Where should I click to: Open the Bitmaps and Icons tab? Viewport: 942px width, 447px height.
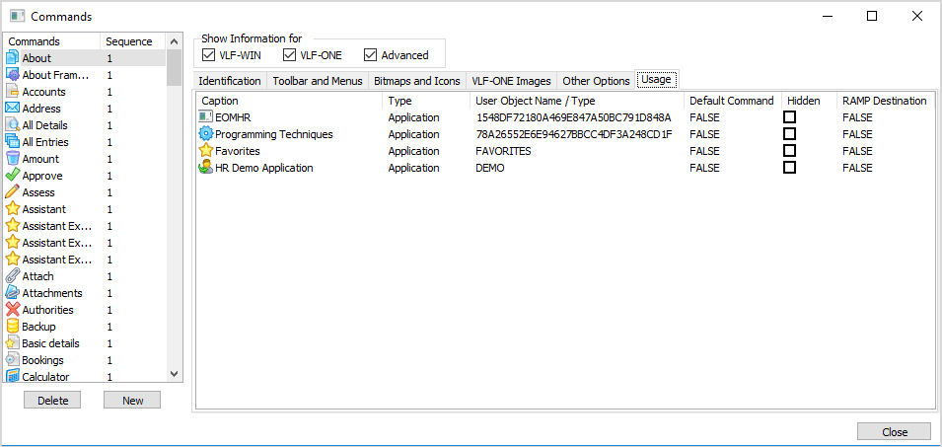tap(417, 81)
